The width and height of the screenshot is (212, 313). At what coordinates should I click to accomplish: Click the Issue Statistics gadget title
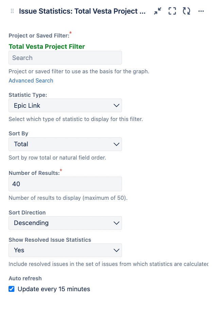tap(82, 11)
